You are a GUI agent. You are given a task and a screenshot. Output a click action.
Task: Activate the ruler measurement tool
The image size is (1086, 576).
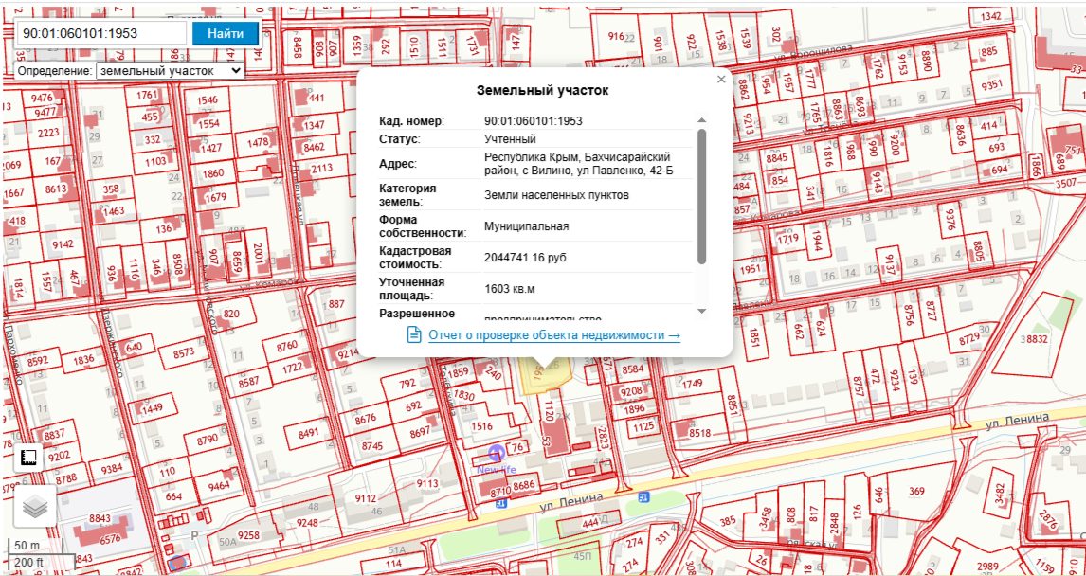[28, 458]
